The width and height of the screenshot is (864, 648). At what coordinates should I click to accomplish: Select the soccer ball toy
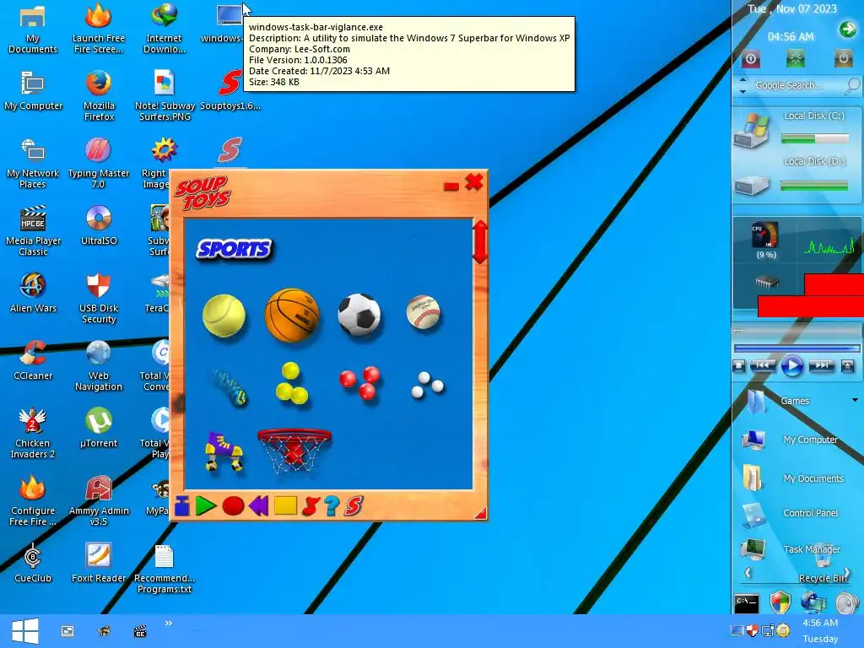click(x=359, y=315)
